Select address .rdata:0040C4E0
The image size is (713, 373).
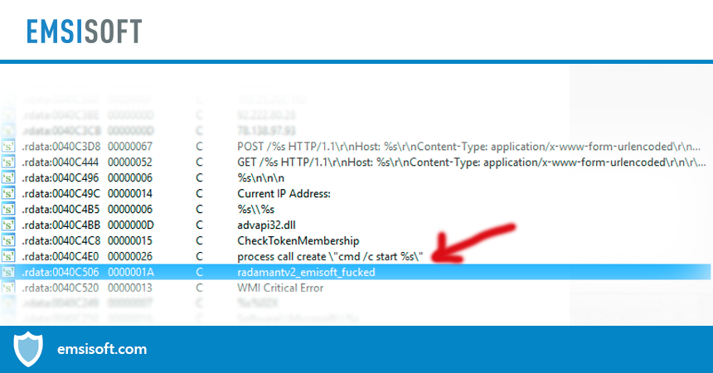pos(61,256)
